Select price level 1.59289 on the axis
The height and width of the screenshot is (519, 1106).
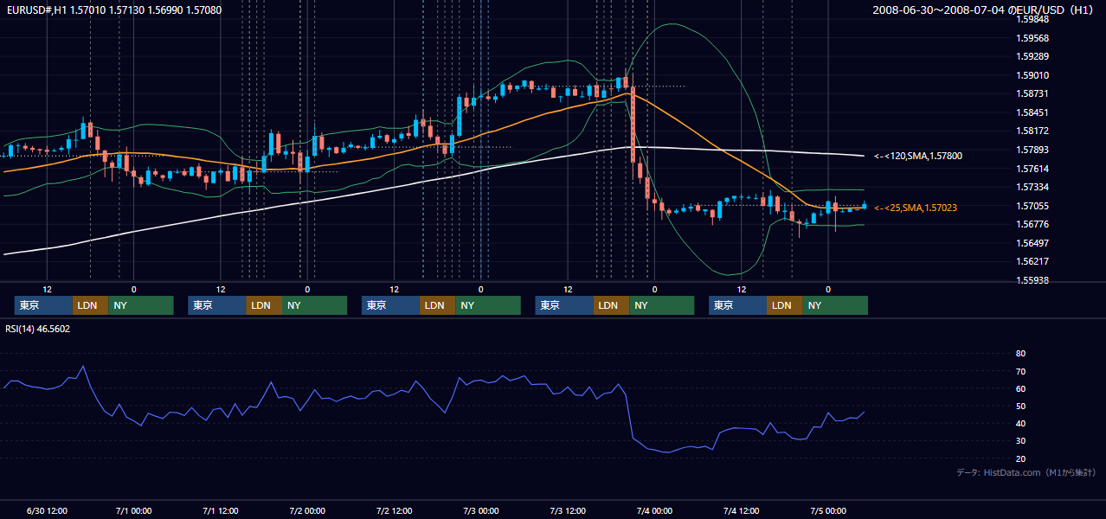pos(1032,57)
